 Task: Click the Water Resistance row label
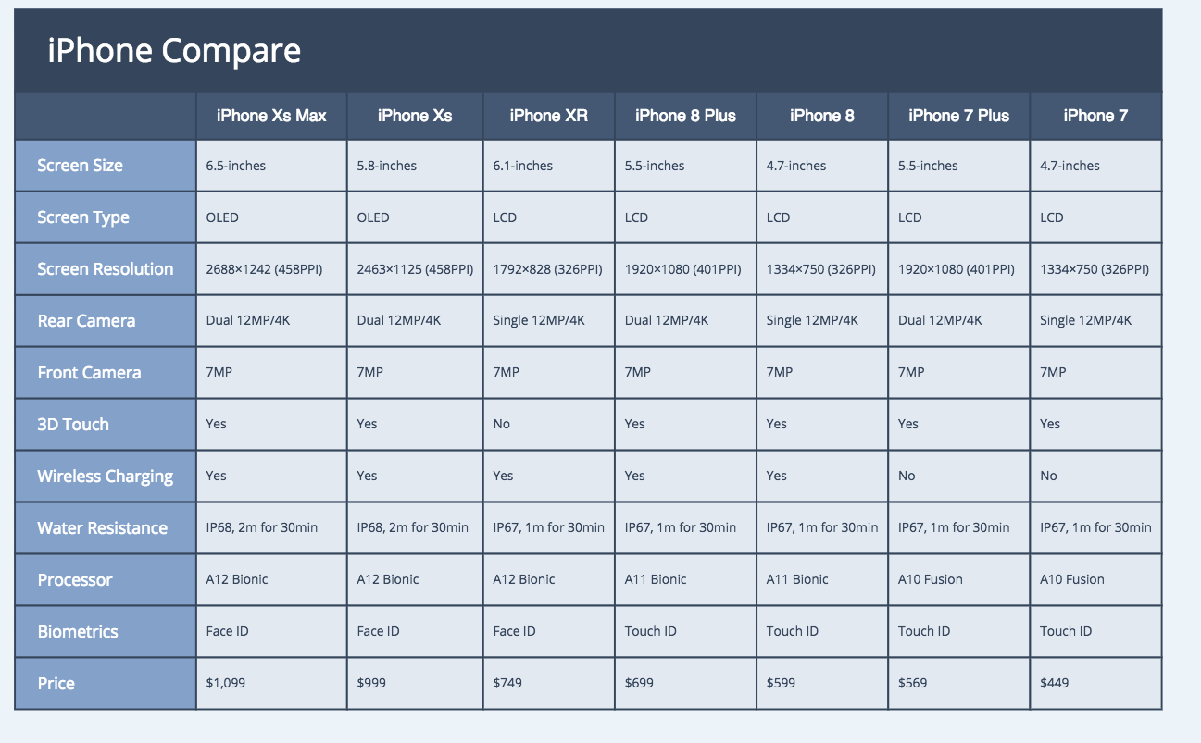point(102,528)
